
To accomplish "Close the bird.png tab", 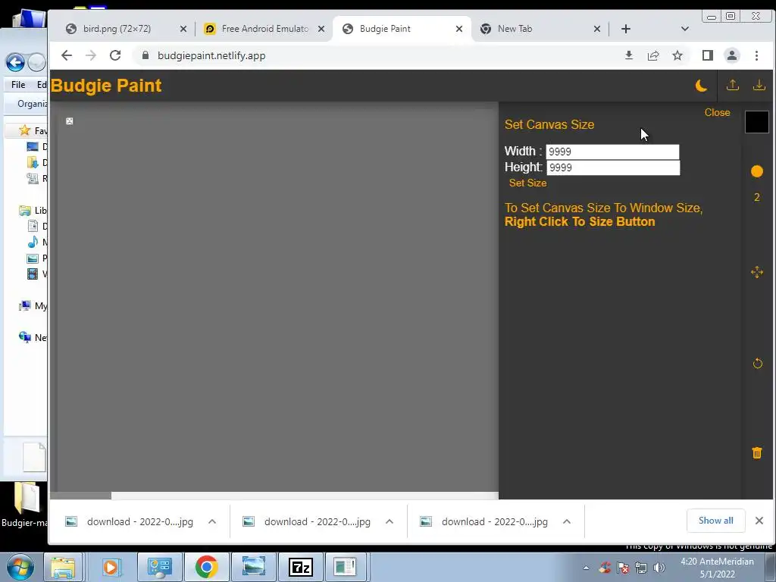I will point(183,29).
